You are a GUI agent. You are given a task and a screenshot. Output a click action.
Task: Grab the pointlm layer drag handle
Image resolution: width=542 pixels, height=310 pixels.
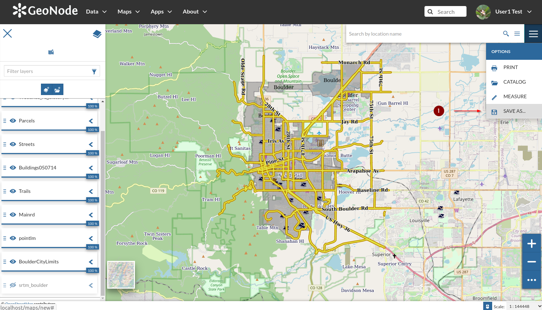coord(5,238)
